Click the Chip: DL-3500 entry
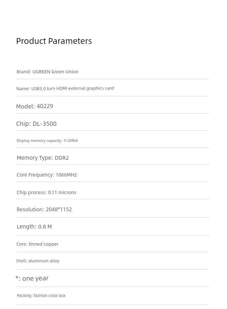The width and height of the screenshot is (227, 309). pyautogui.click(x=36, y=124)
